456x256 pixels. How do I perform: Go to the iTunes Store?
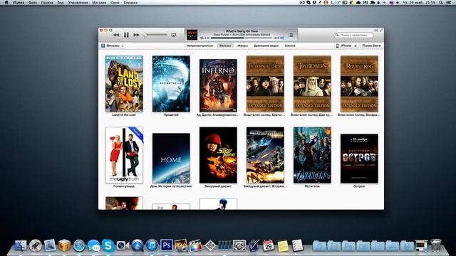(371, 46)
